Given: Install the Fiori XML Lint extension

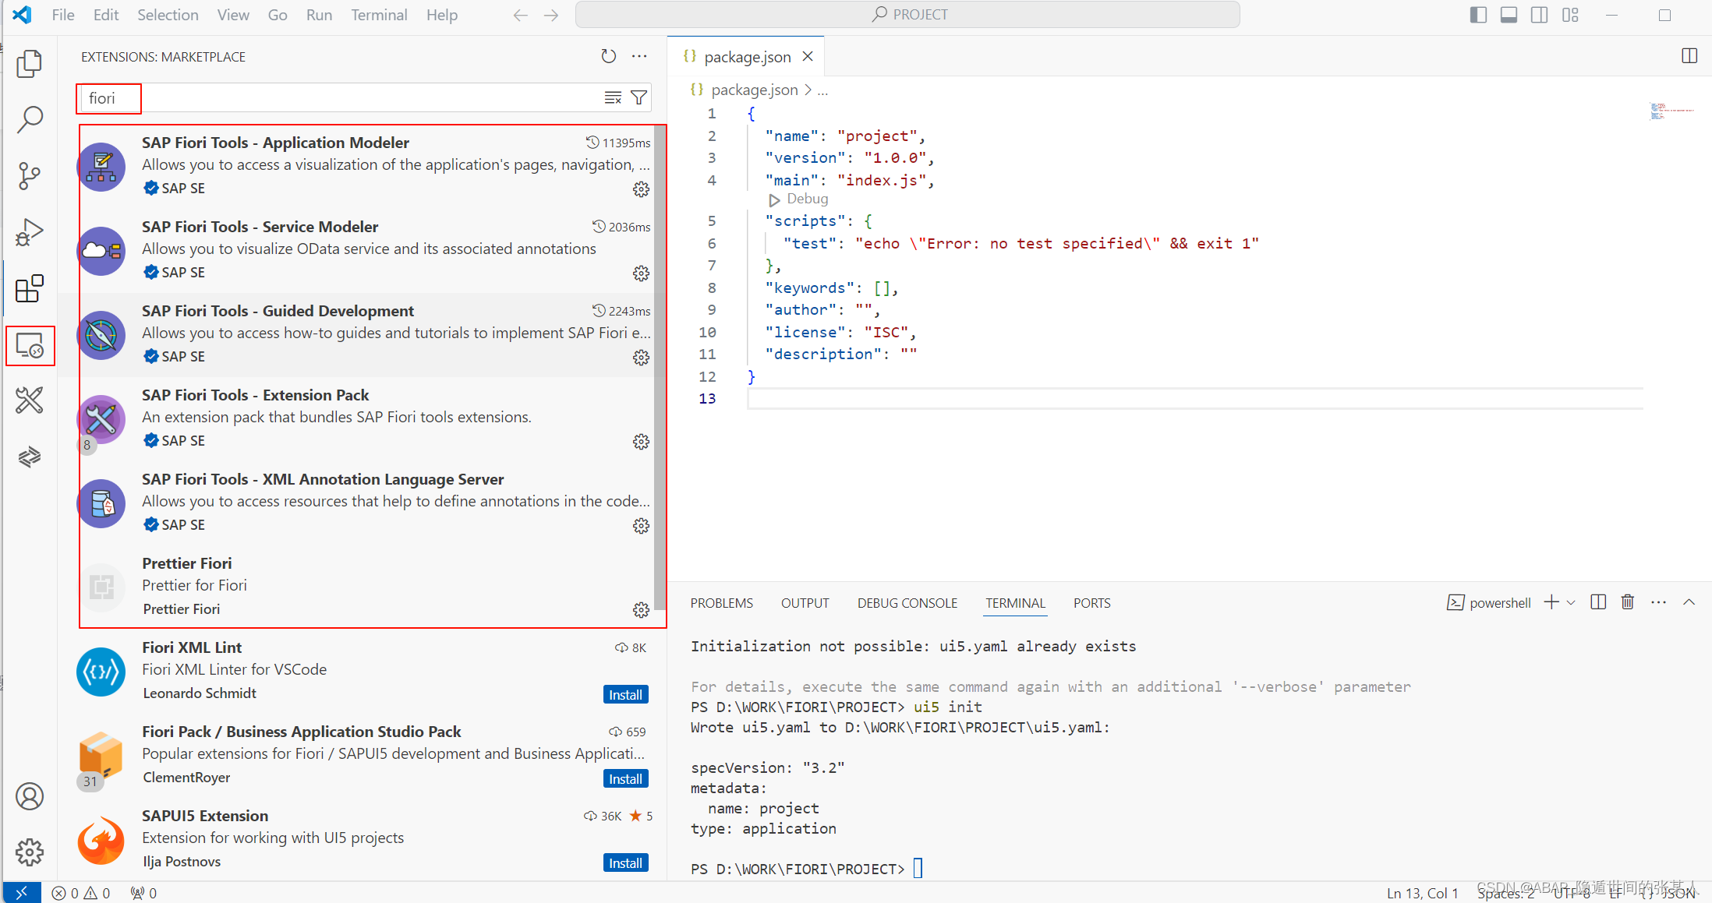Looking at the screenshot, I should coord(625,694).
